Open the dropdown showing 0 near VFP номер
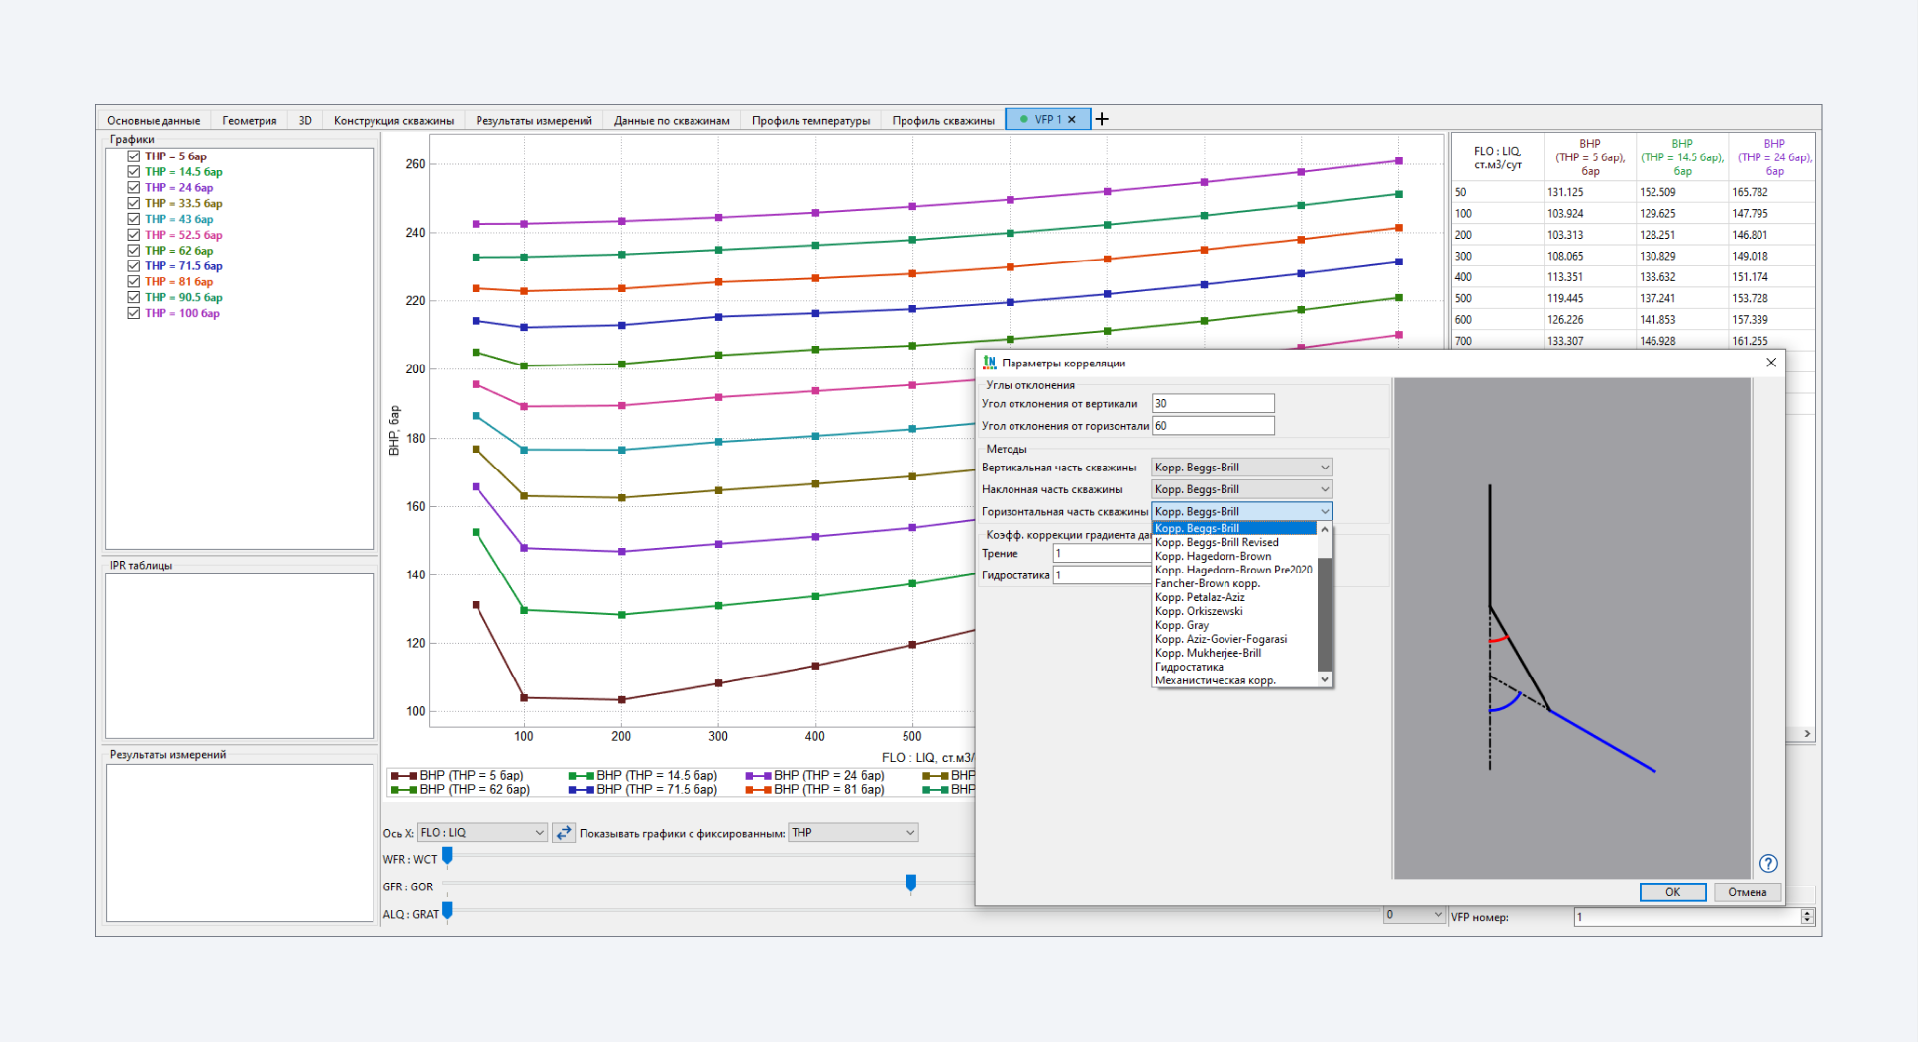 pos(1415,915)
